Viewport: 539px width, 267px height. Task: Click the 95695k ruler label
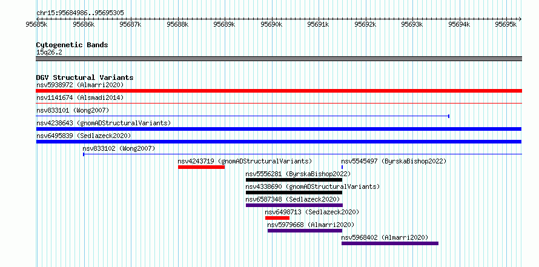506,24
